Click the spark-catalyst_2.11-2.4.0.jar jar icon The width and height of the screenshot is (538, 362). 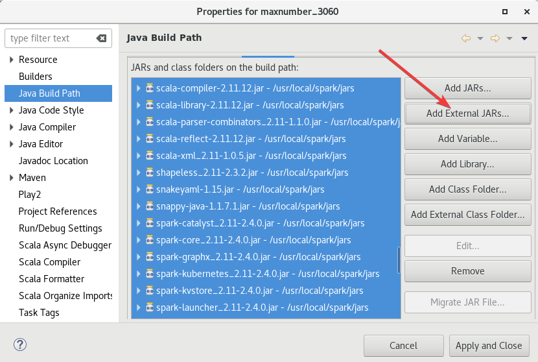pyautogui.click(x=150, y=223)
